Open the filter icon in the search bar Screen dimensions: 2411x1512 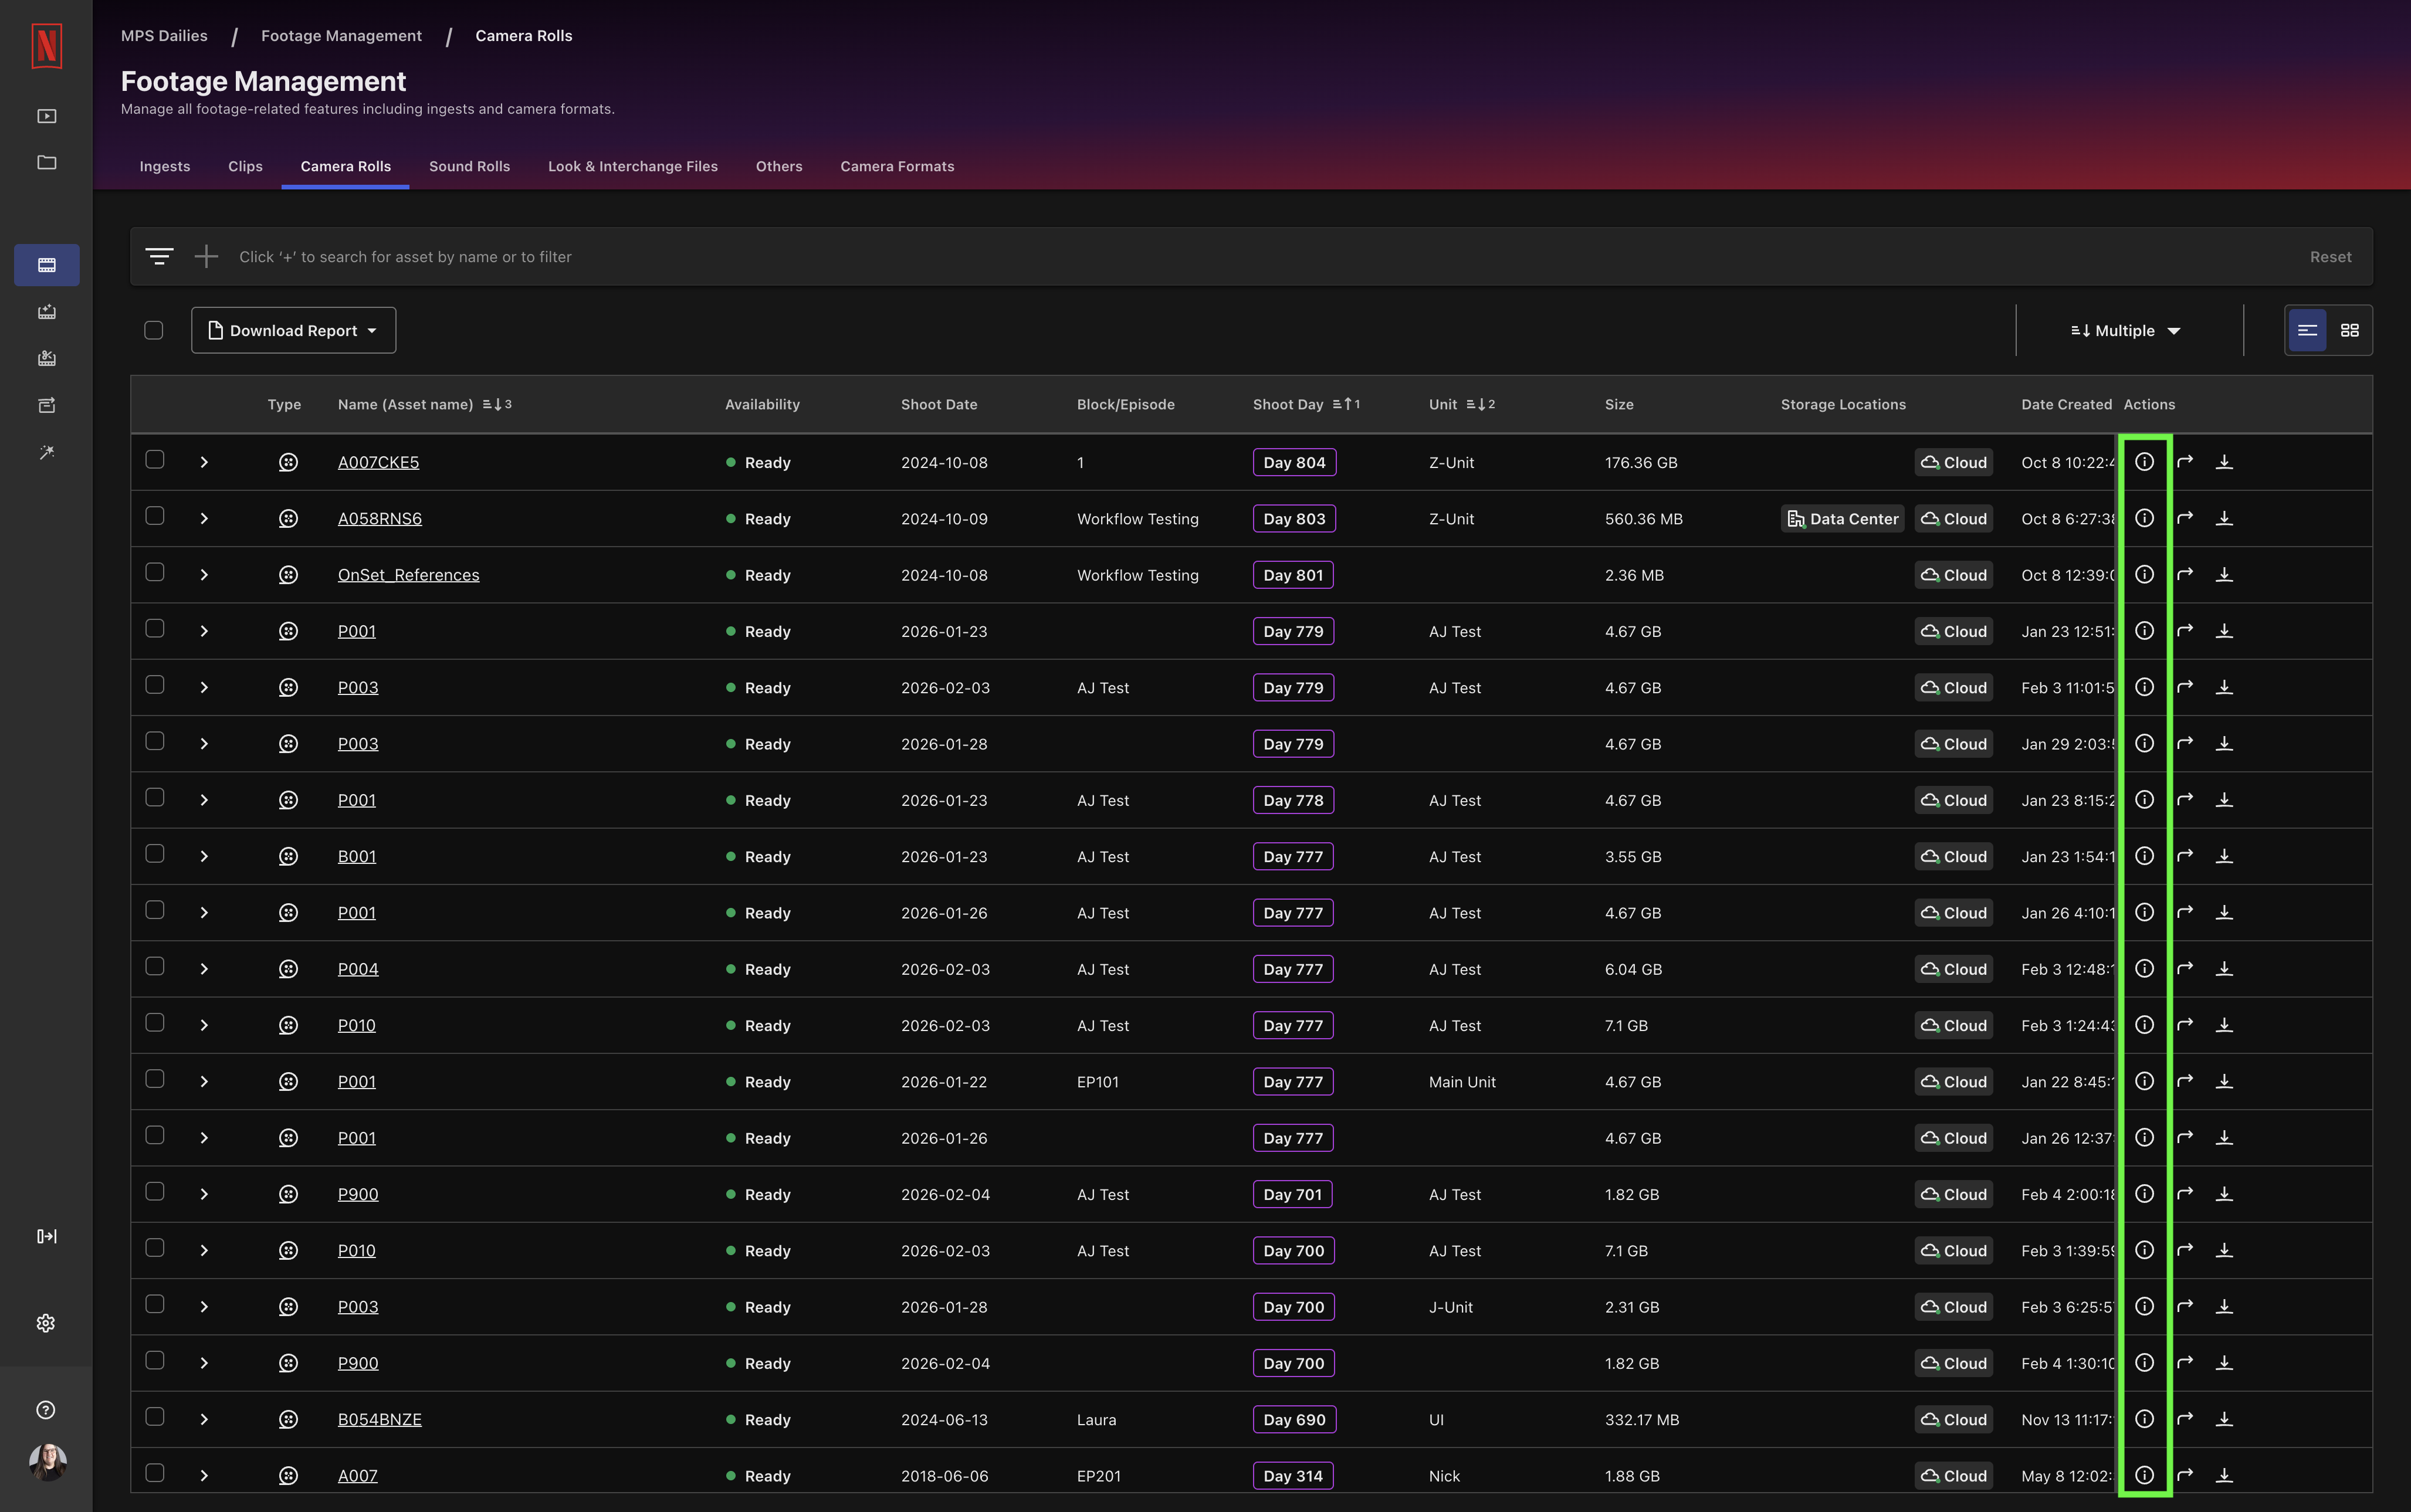[160, 256]
